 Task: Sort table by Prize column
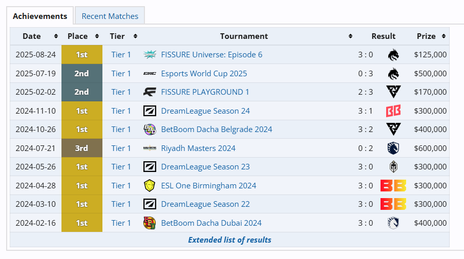[x=444, y=36]
